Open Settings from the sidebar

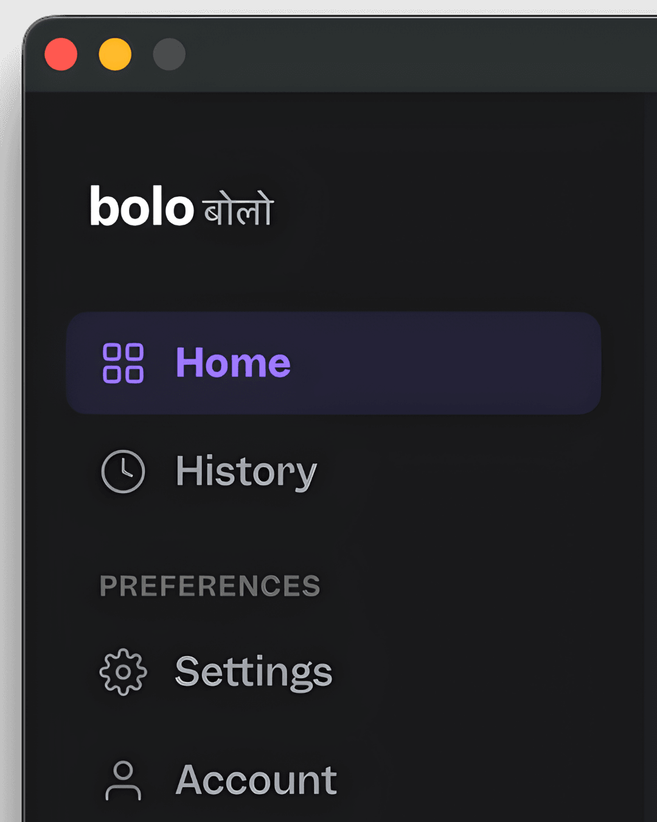coord(253,672)
